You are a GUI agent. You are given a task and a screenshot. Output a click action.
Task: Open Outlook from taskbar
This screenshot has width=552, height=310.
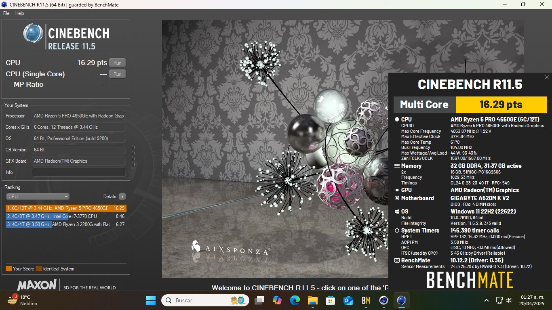[x=348, y=300]
